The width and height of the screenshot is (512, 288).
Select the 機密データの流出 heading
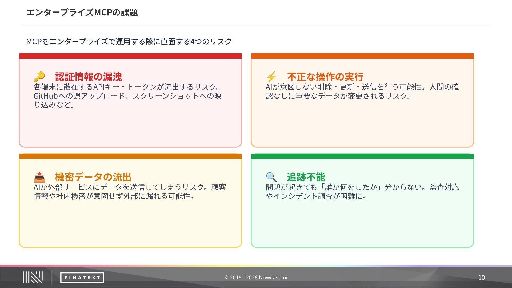pyautogui.click(x=93, y=177)
